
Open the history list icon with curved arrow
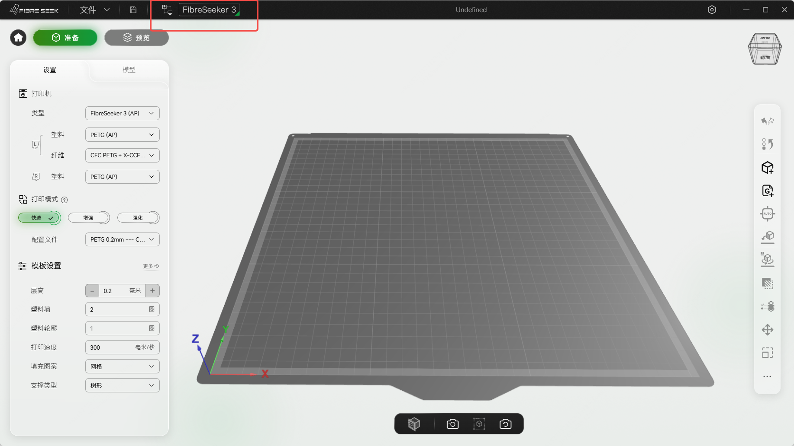tap(767, 144)
